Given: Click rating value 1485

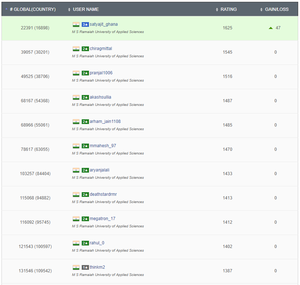Looking at the screenshot, I should point(227,125).
